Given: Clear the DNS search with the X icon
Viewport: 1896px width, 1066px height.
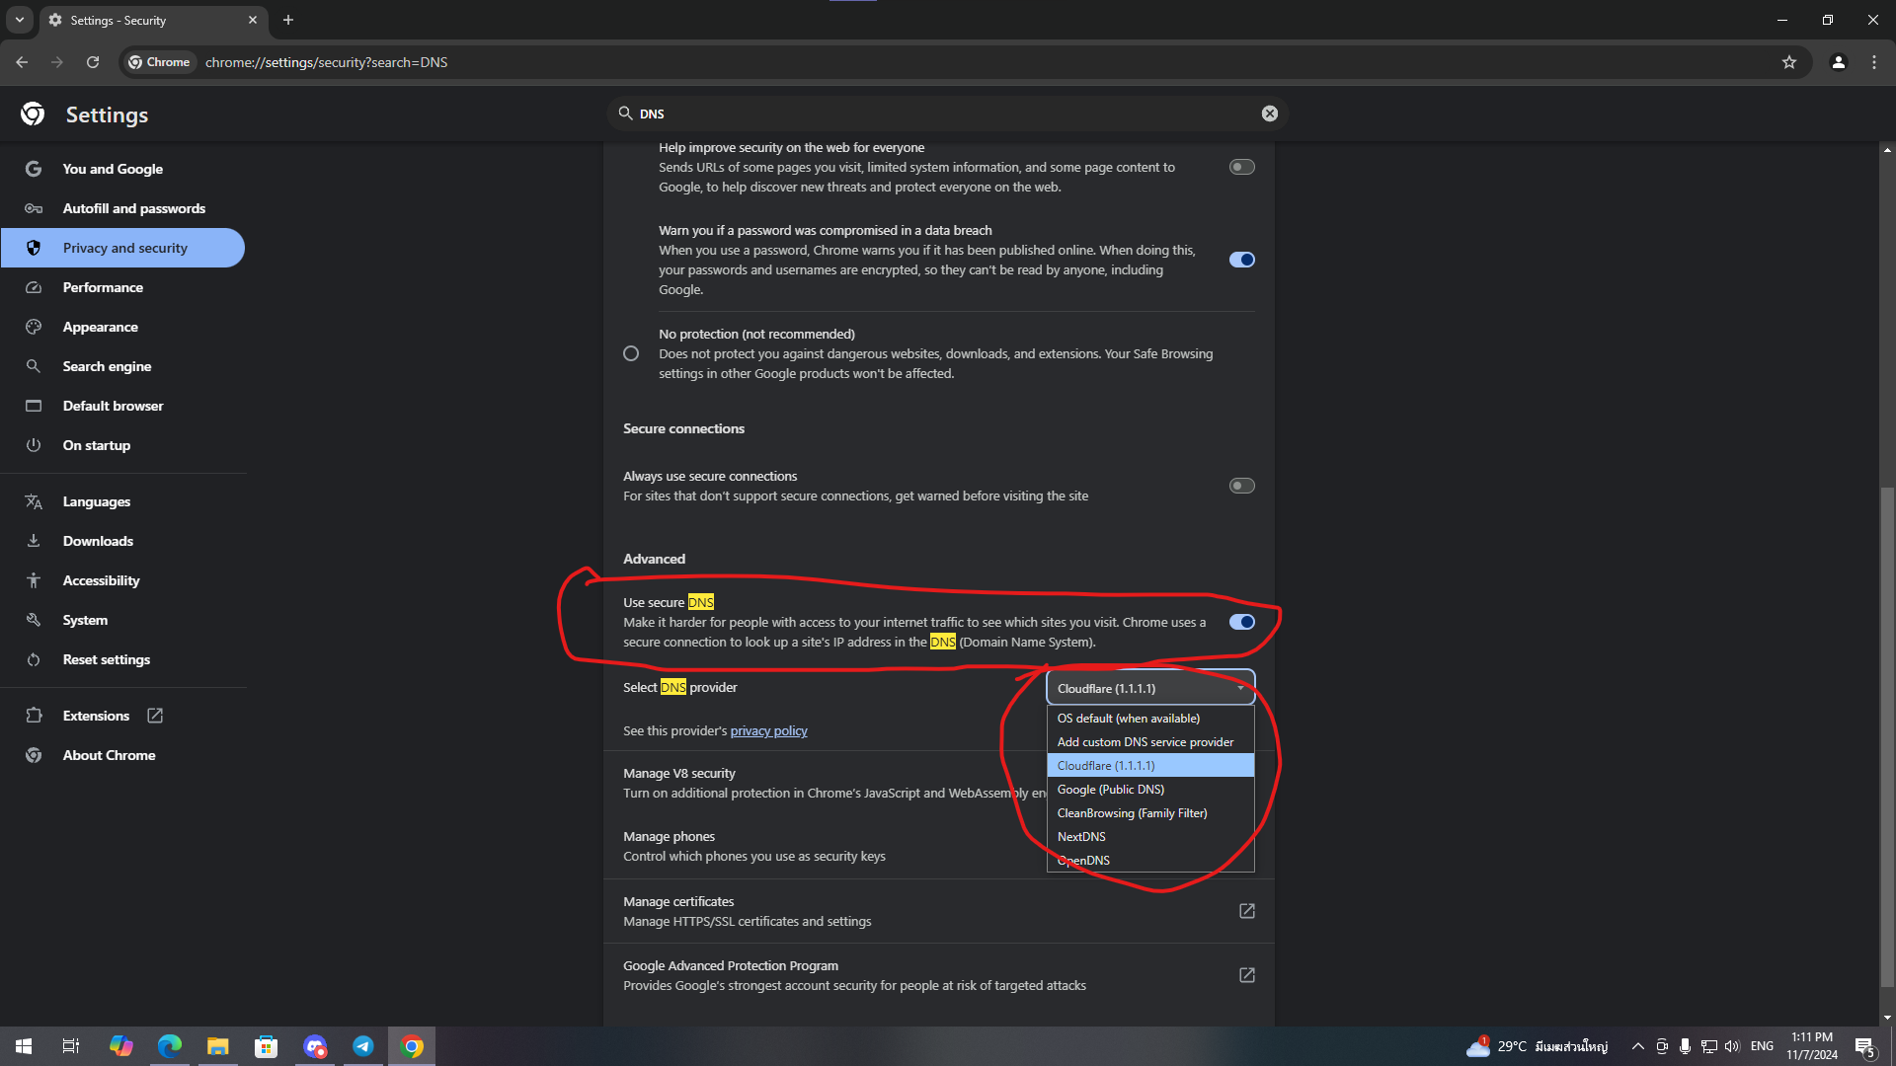Looking at the screenshot, I should tap(1270, 114).
